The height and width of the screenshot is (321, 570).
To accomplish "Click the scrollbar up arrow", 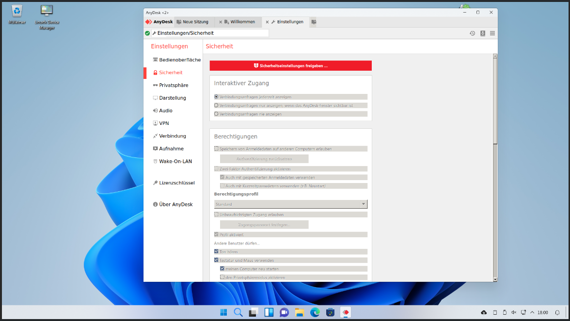I will [495, 56].
